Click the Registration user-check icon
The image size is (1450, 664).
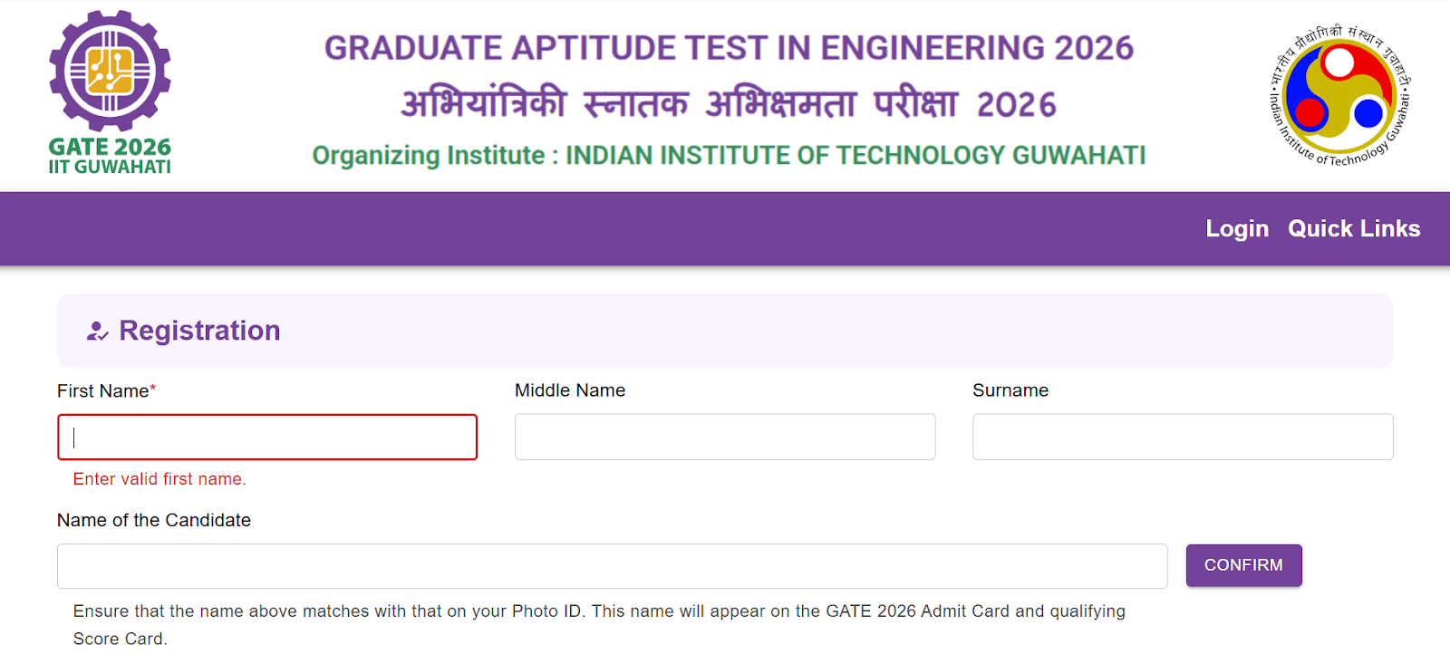tap(97, 332)
